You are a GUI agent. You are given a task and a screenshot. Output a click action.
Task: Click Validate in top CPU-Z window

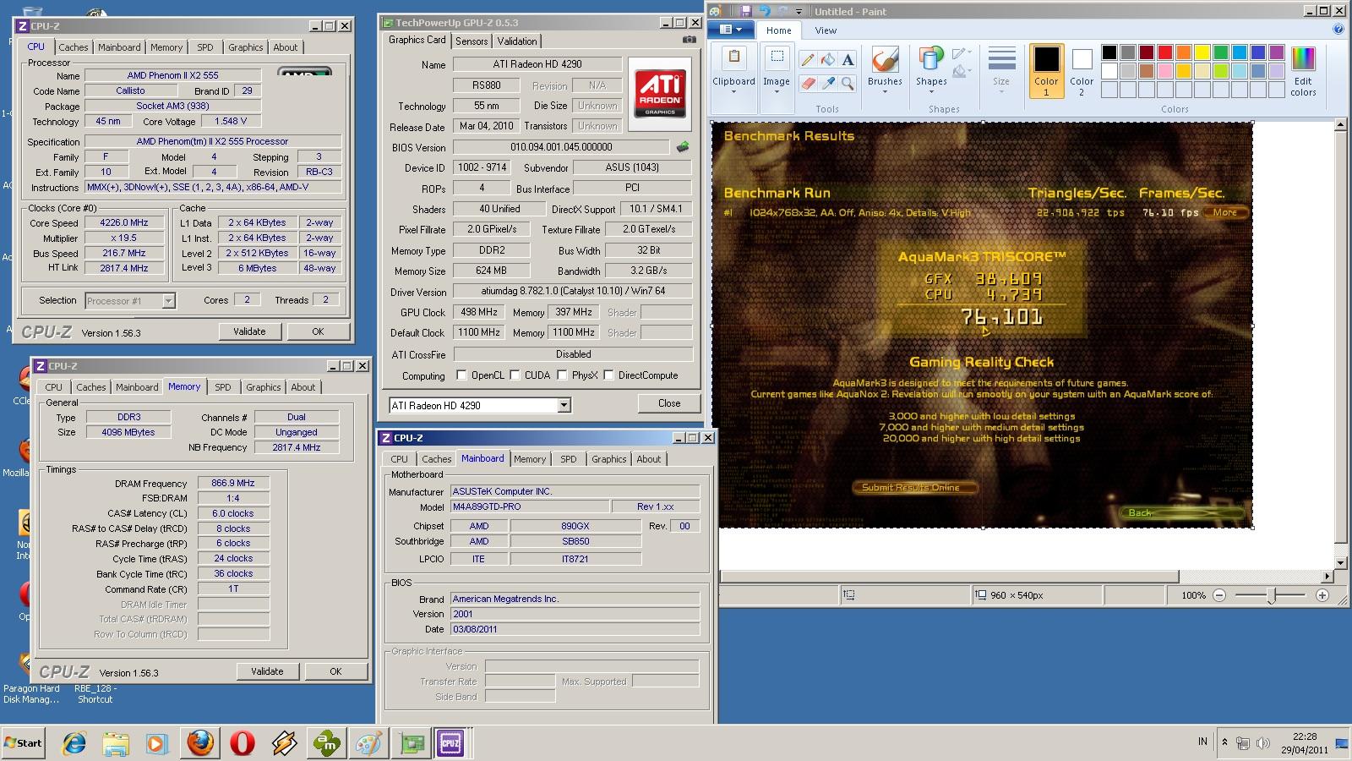point(249,331)
